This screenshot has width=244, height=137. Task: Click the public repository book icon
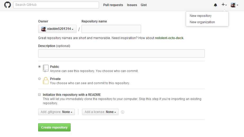coord(46,68)
